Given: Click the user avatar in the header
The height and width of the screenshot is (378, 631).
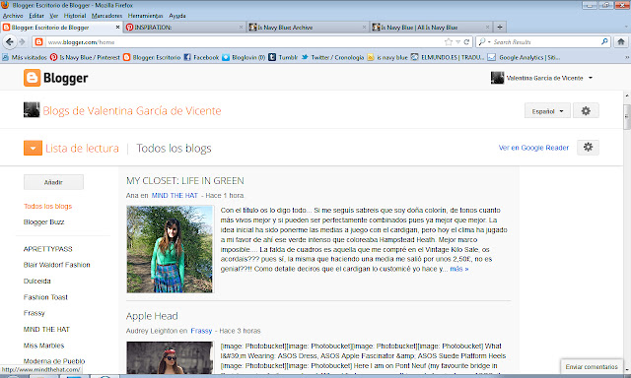Looking at the screenshot, I should 497,78.
